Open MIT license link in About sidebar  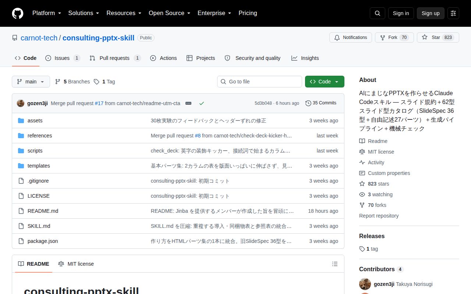tap(377, 152)
